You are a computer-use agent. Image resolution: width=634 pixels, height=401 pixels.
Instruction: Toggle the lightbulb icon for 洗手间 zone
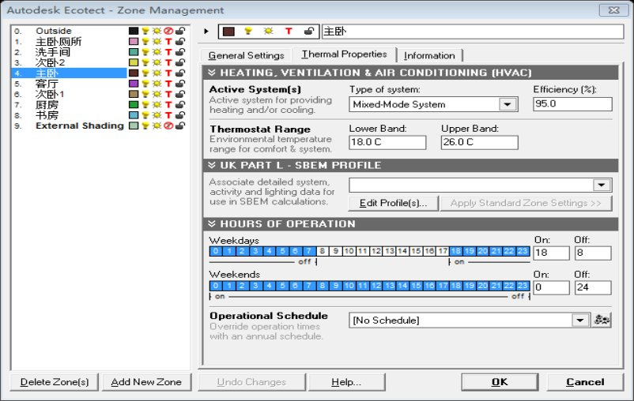(145, 52)
